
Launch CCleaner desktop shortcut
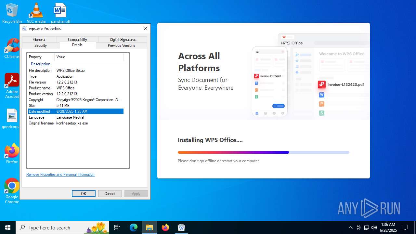12,49
